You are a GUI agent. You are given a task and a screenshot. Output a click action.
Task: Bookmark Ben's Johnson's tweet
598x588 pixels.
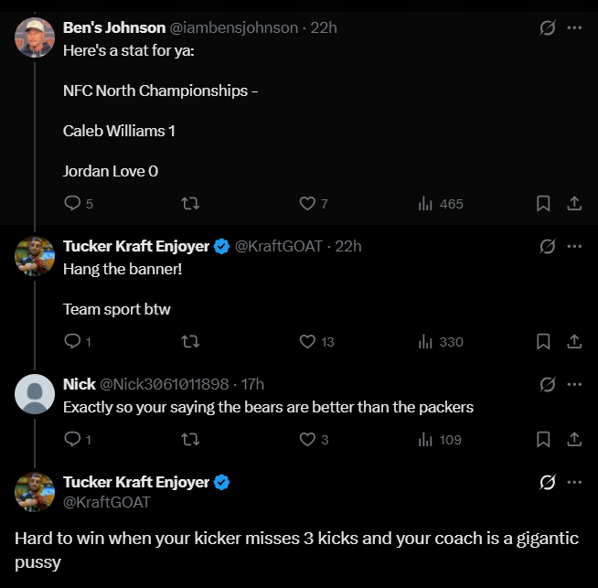543,204
